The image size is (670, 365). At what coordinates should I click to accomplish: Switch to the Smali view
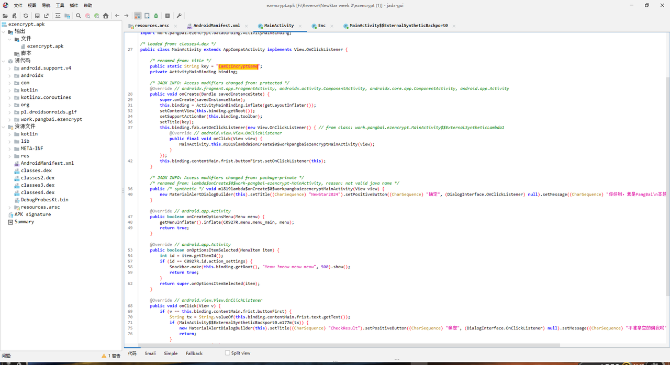(x=150, y=353)
